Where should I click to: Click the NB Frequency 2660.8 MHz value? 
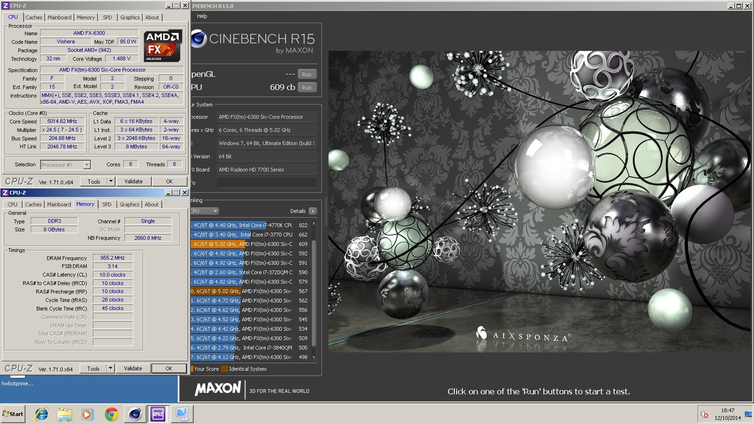coord(148,238)
